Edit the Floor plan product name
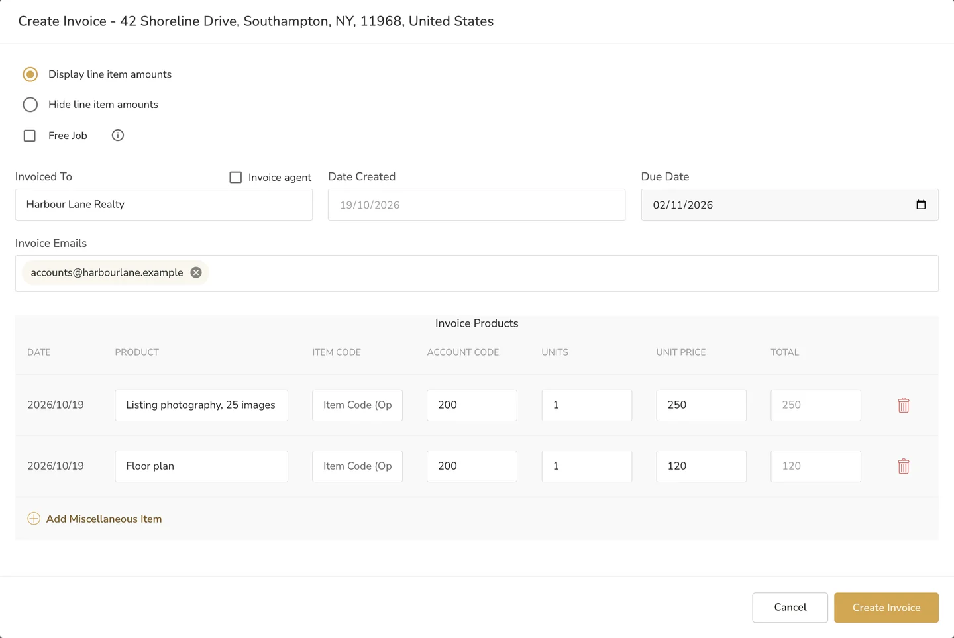Screen dimensions: 954x638 201,466
